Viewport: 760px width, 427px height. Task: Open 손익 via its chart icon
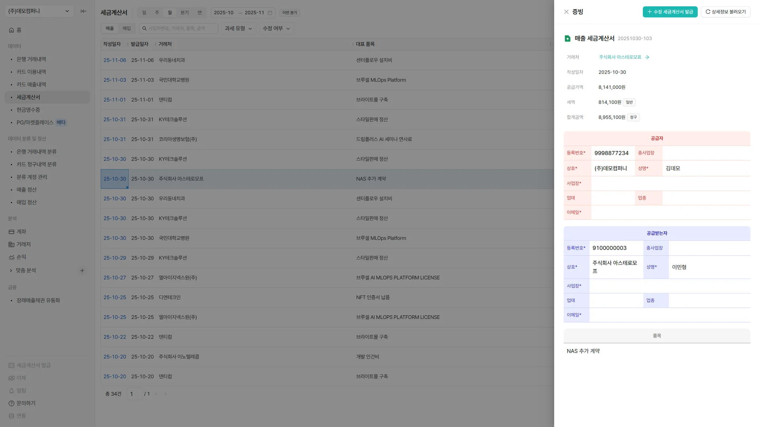coord(11,257)
